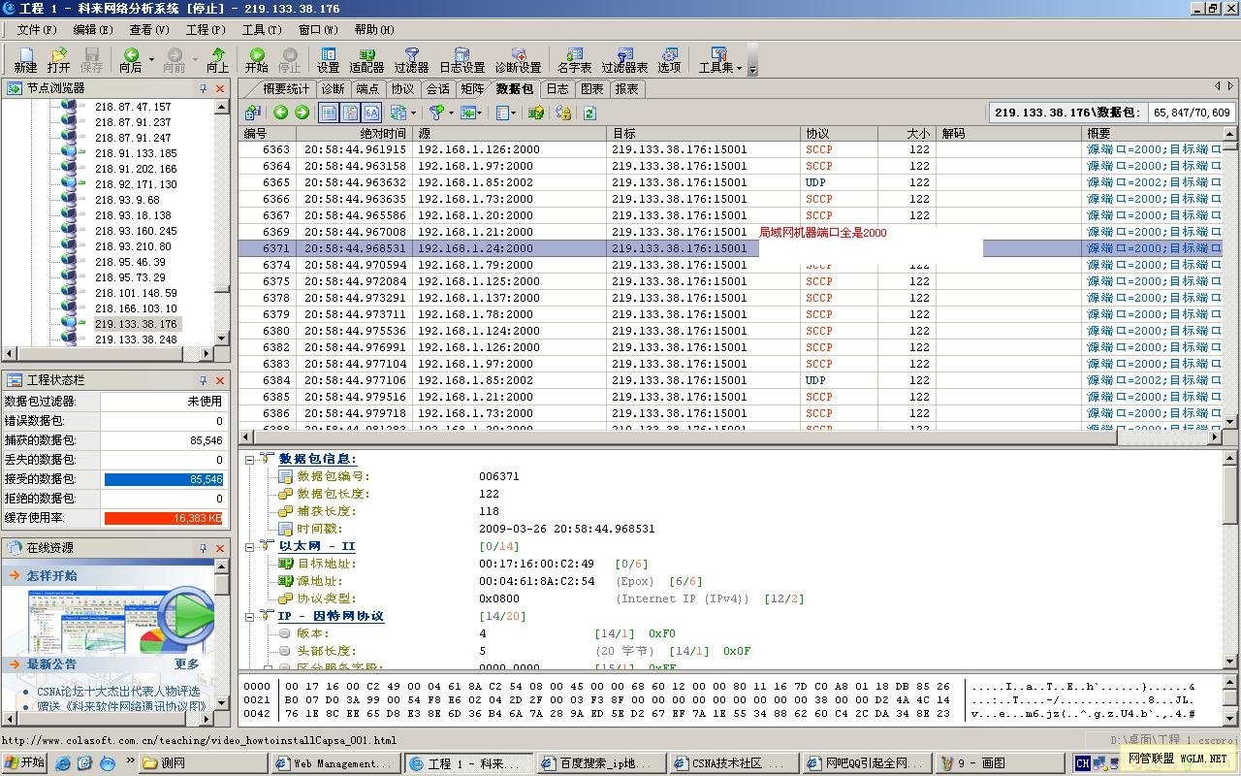Click the 更多 link in 最新公告
Image resolution: width=1241 pixels, height=776 pixels.
point(187,664)
